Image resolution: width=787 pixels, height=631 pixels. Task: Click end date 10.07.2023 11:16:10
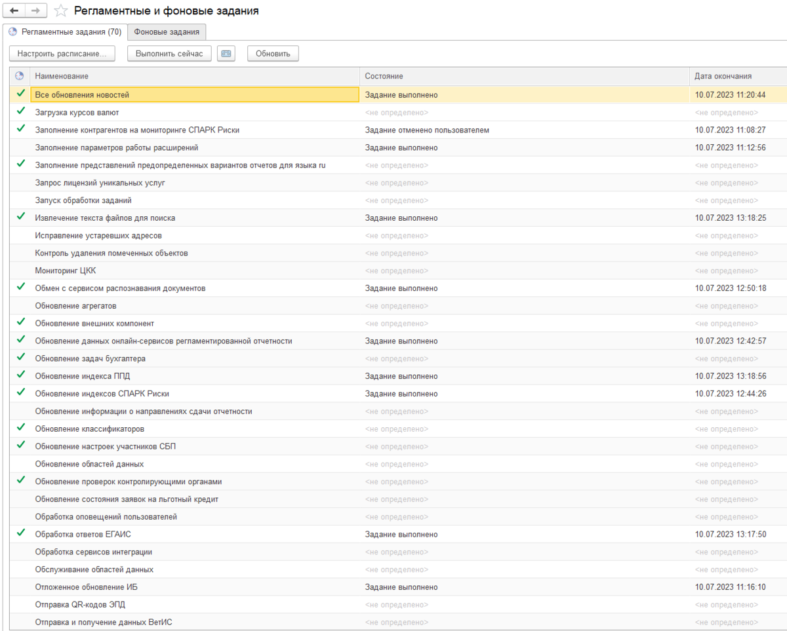(x=731, y=587)
